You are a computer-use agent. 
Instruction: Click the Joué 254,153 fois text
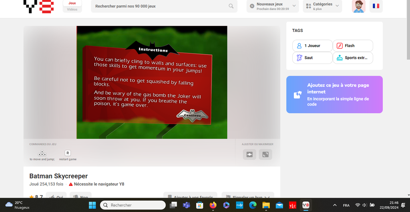click(46, 184)
